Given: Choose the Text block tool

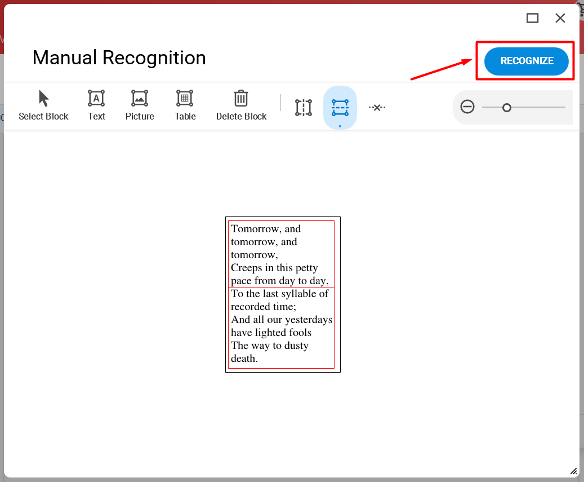Looking at the screenshot, I should 96,105.
